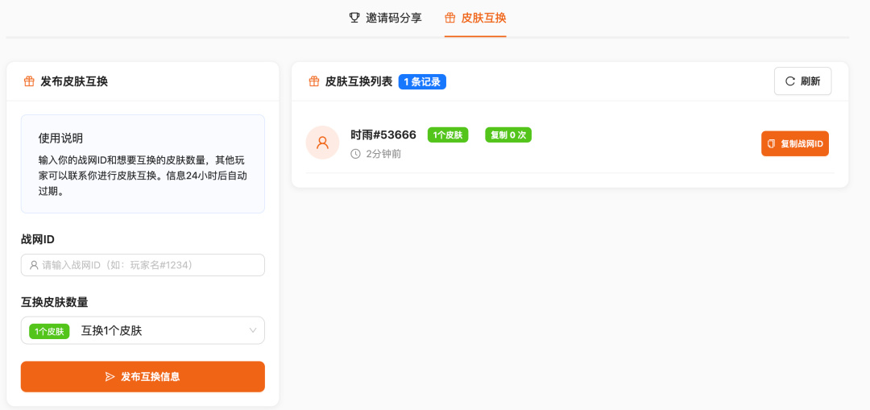Focus the 战网ID input field
The image size is (870, 410).
[x=143, y=265]
